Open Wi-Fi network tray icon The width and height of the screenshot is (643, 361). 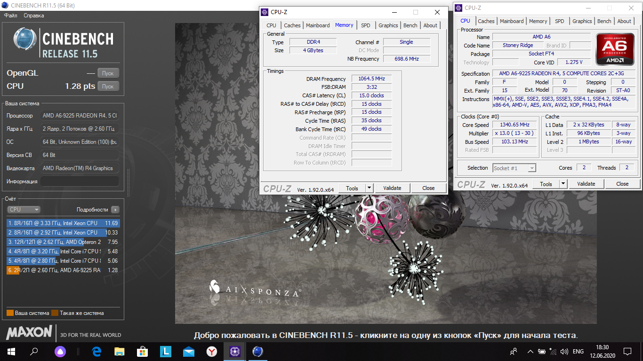(x=553, y=351)
